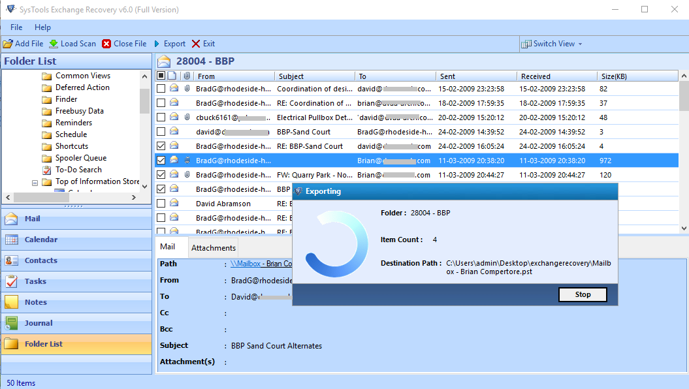The width and height of the screenshot is (689, 389).
Task: Click the Close File red icon
Action: (x=106, y=44)
